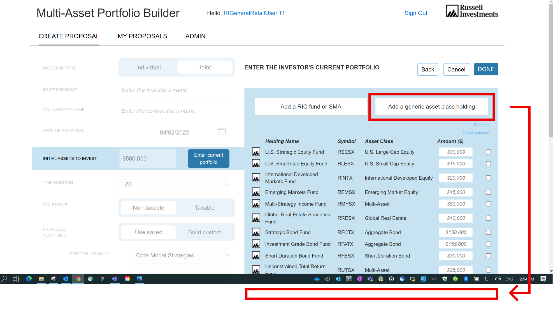Viewport: 553px width, 317px height.
Task: Open Task View on the taskbar
Action: tap(16, 279)
